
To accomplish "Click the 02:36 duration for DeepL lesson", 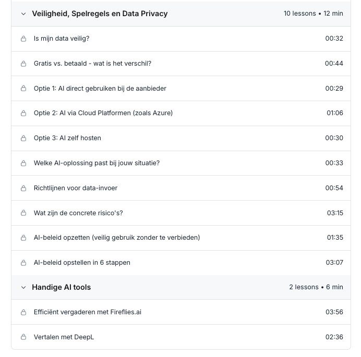I will (334, 337).
